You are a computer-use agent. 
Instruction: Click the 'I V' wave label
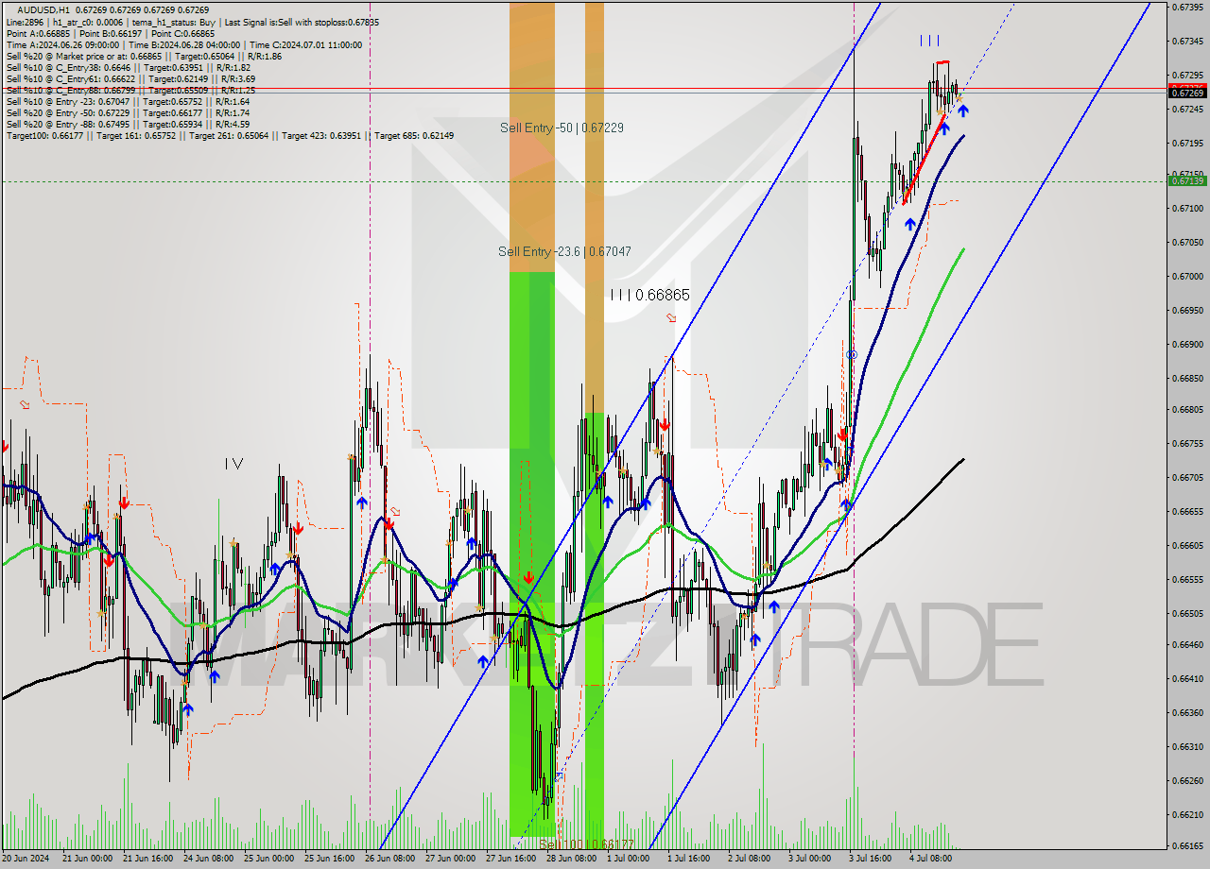pos(233,464)
